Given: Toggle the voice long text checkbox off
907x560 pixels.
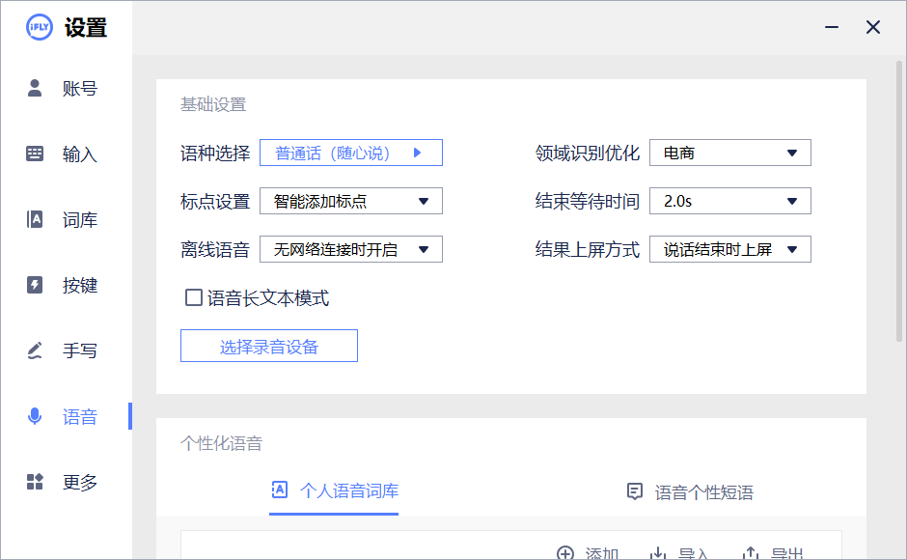Looking at the screenshot, I should (191, 298).
